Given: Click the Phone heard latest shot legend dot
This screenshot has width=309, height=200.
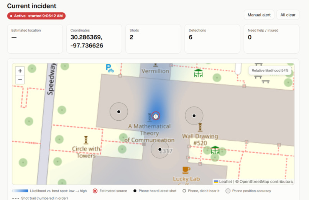Looking at the screenshot, I should 135,191.
